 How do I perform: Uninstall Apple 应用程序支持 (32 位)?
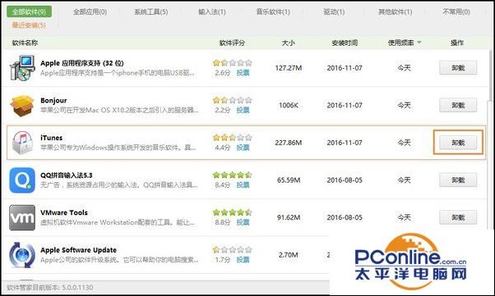tap(458, 68)
